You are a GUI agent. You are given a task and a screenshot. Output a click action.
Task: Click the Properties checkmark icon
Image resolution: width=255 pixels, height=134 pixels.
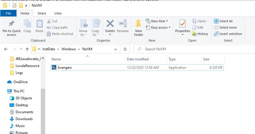[x=182, y=23]
